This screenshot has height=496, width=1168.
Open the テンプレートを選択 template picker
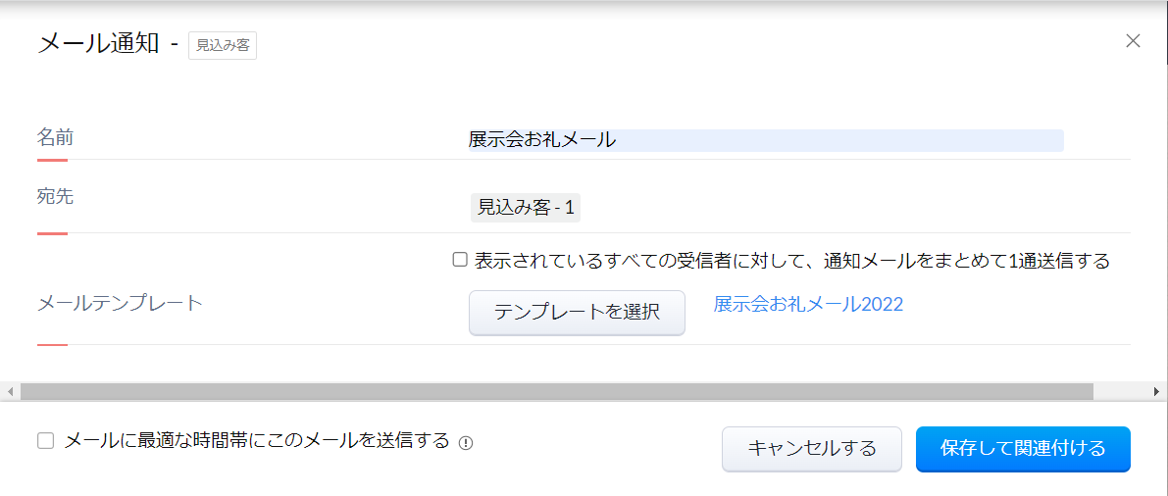[577, 312]
